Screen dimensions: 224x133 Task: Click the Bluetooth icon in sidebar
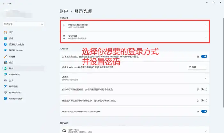pyautogui.click(x=5, y=44)
